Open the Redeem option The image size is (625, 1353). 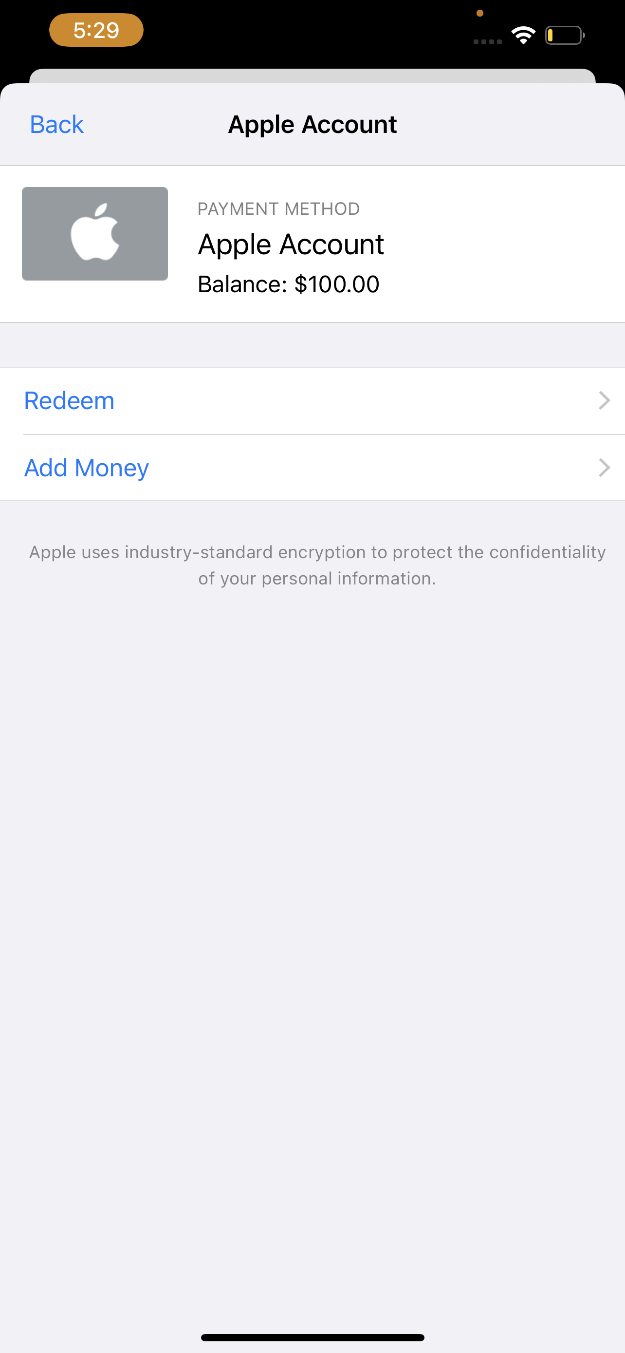pos(312,401)
